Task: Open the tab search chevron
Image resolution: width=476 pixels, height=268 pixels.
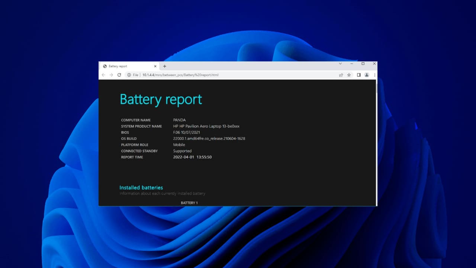Action: coord(341,64)
